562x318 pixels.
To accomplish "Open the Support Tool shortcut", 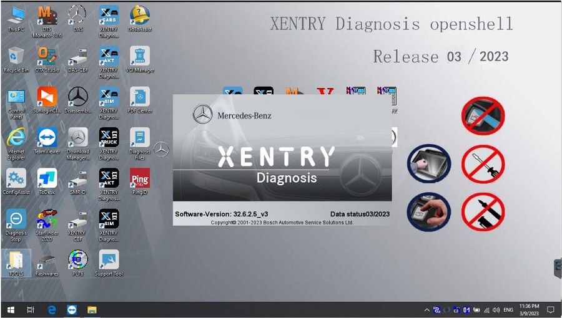I will coord(109,264).
